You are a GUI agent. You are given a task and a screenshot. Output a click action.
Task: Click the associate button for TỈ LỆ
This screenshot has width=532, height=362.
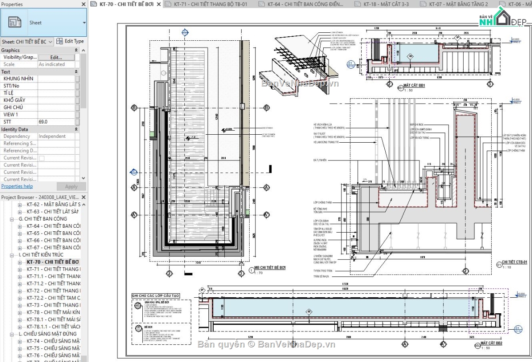pyautogui.click(x=77, y=93)
